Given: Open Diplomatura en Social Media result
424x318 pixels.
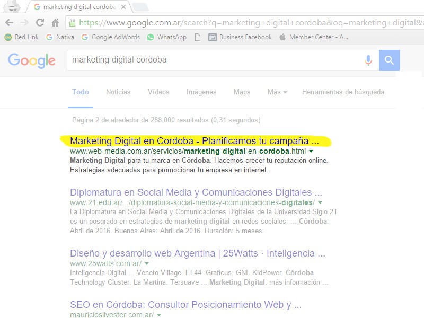Looking at the screenshot, I should point(196,192).
